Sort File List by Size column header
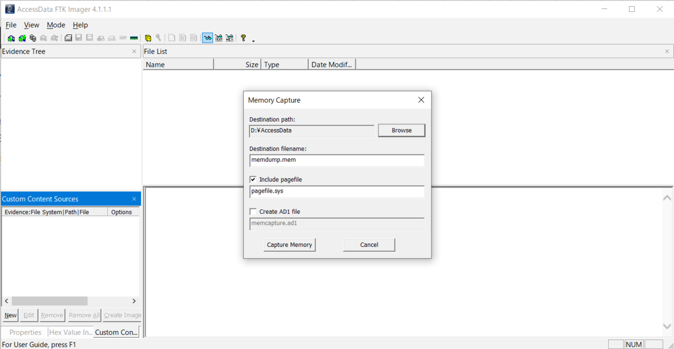This screenshot has height=349, width=674. (x=237, y=65)
